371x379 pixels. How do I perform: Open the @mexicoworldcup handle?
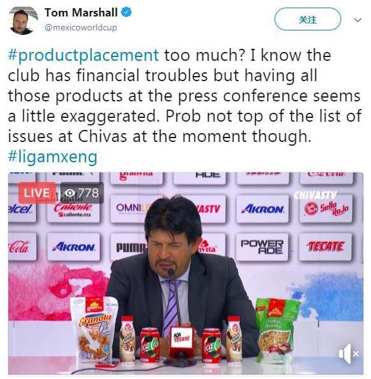coord(81,27)
